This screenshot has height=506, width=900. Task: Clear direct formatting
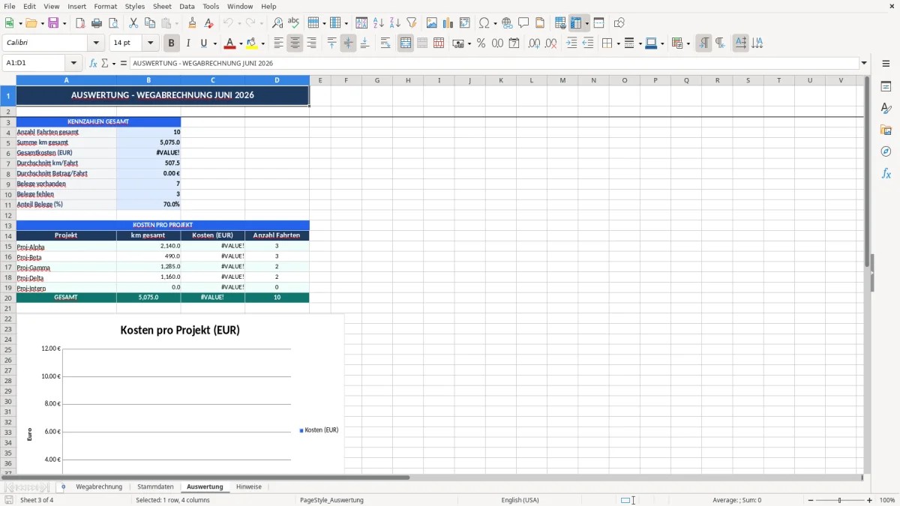tap(209, 23)
